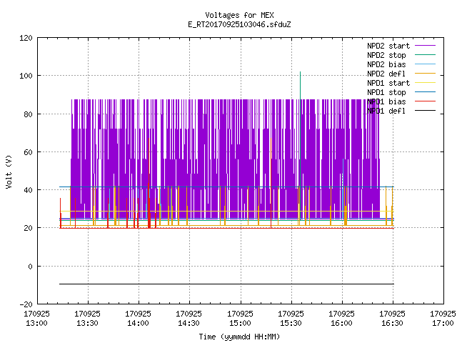The height and width of the screenshot is (343, 457).
Task: Click the light blue NPD2 bias legend line
Action: [426, 64]
